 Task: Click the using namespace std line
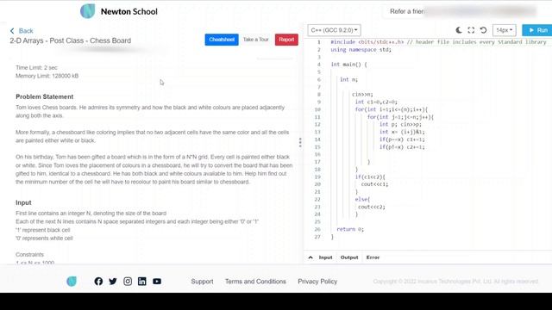coord(361,50)
